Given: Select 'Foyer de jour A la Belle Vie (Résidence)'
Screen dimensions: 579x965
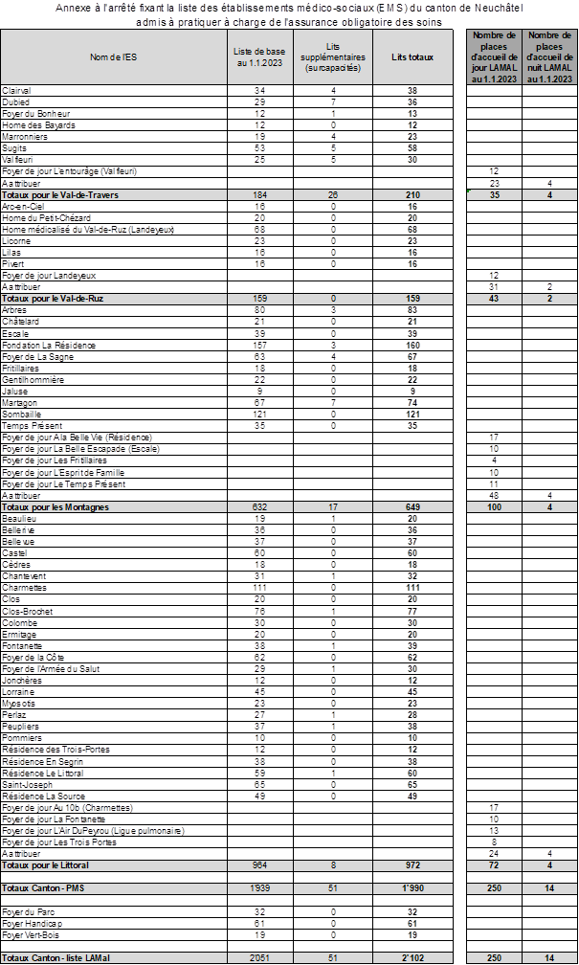Looking at the screenshot, I should point(77,438).
